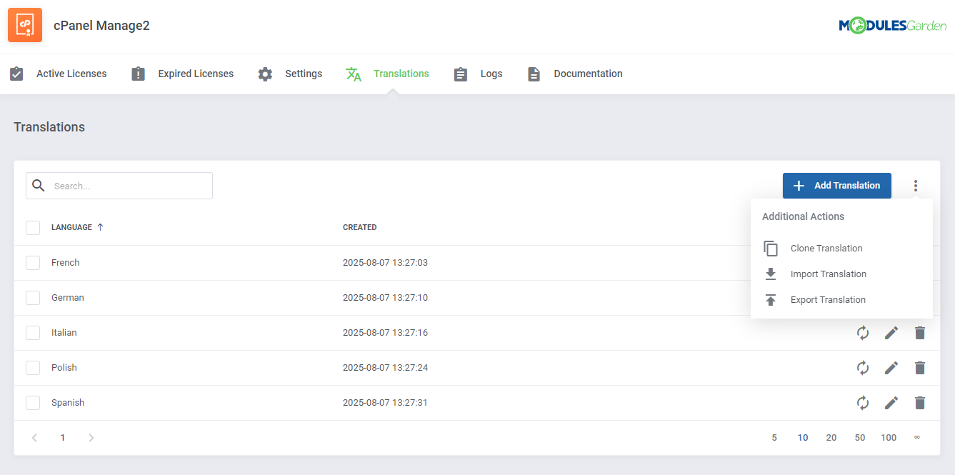This screenshot has height=475, width=955.
Task: Edit the Polish translation with the pencil icon
Action: (891, 367)
